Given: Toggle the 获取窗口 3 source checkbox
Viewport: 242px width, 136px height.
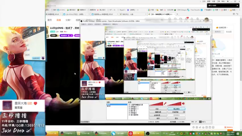Looking at the screenshot, I should pyautogui.click(x=129, y=107).
